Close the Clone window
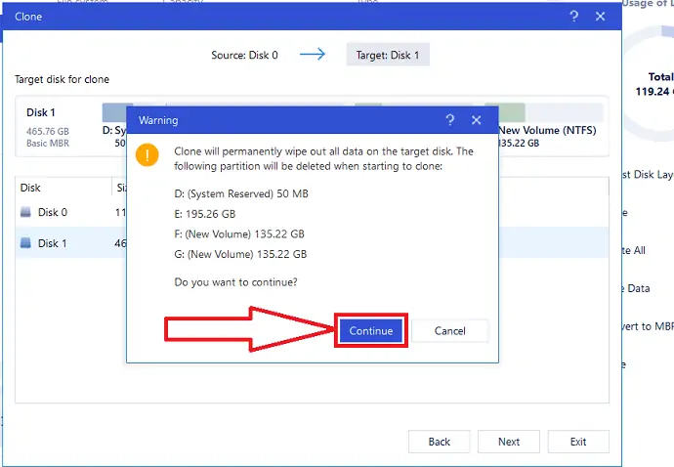Viewport: 674px width, 467px height. (x=599, y=17)
